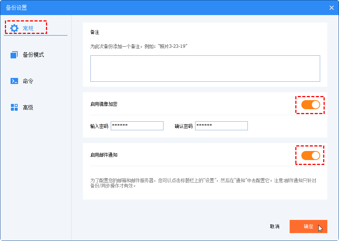Click the 启用镜像加密 section label
The width and height of the screenshot is (339, 241).
tap(104, 104)
